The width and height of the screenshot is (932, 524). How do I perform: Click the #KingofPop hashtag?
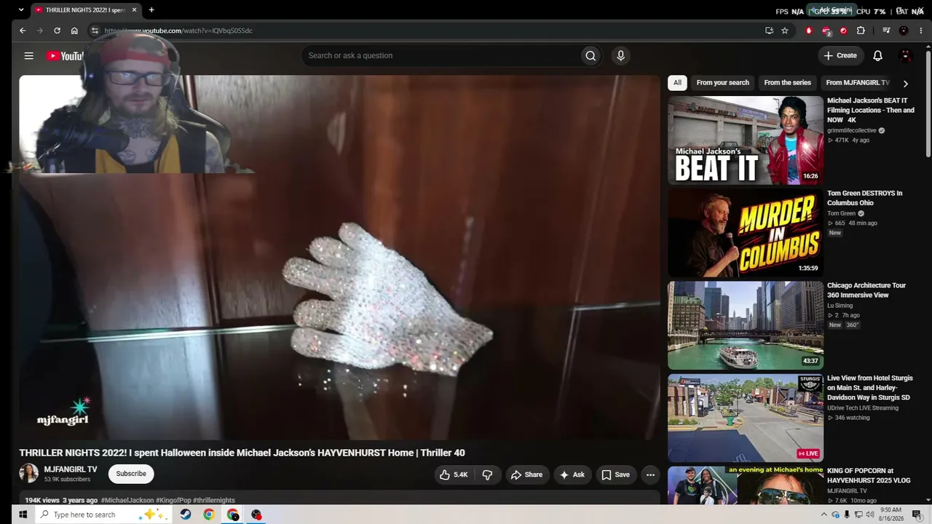(x=173, y=501)
